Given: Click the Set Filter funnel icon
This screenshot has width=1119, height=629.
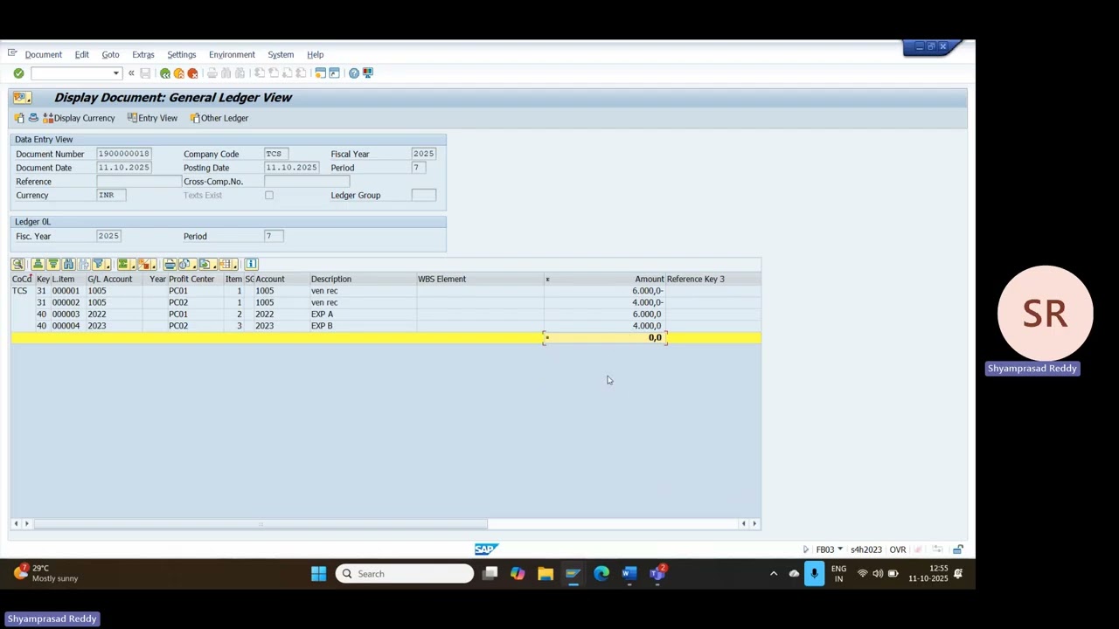Looking at the screenshot, I should coord(100,264).
